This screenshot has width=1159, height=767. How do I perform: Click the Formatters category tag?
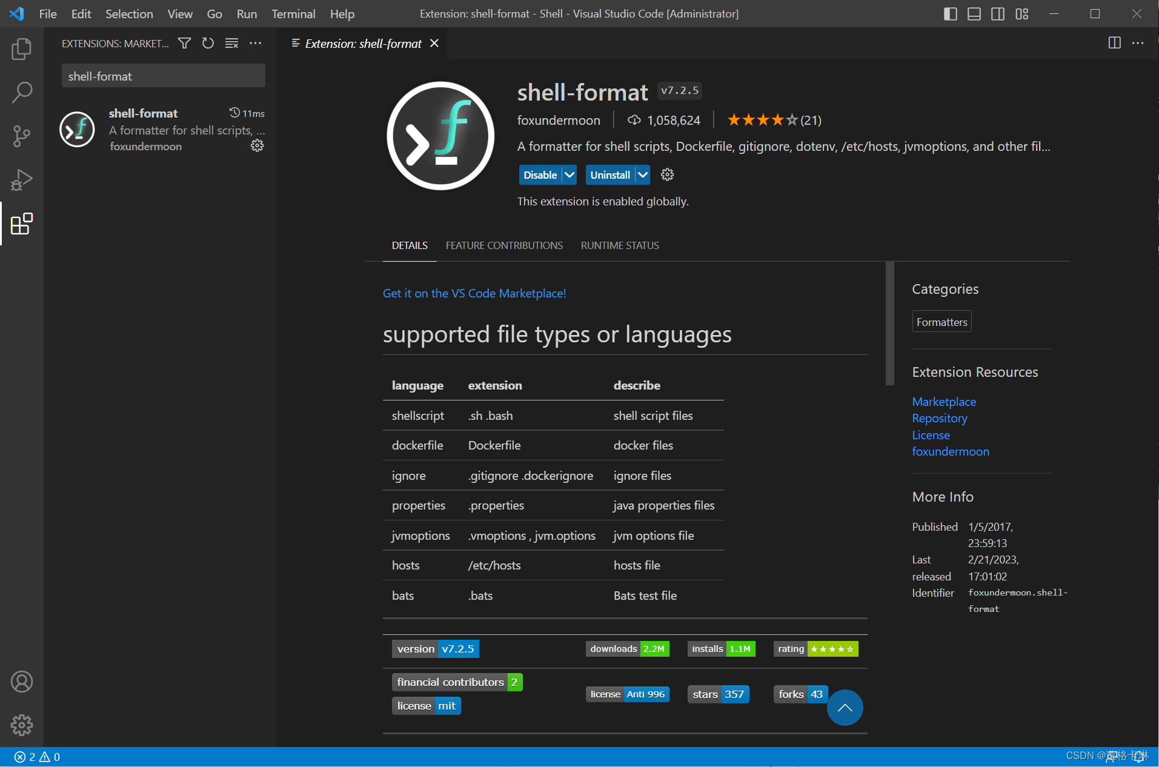(x=941, y=322)
